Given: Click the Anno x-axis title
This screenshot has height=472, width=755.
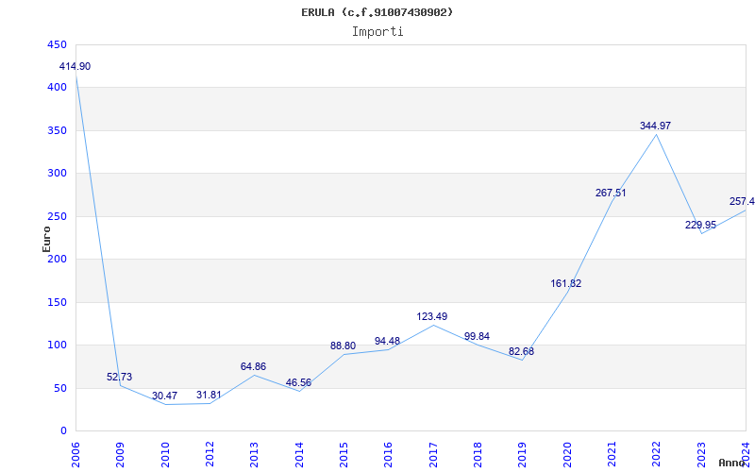Looking at the screenshot, I should [732, 463].
